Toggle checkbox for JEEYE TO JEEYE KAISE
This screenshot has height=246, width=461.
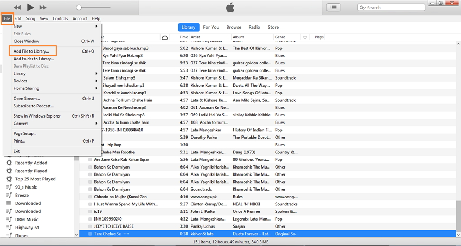click(90, 226)
